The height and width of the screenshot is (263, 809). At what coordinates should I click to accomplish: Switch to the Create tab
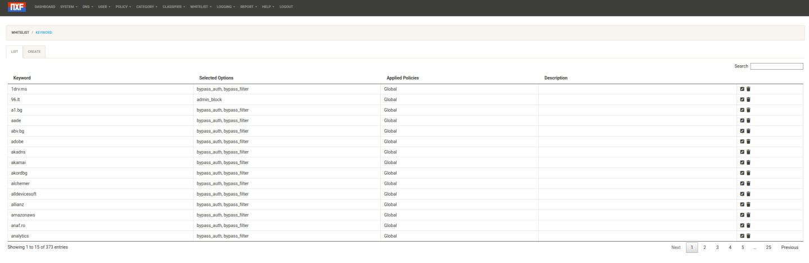[34, 52]
